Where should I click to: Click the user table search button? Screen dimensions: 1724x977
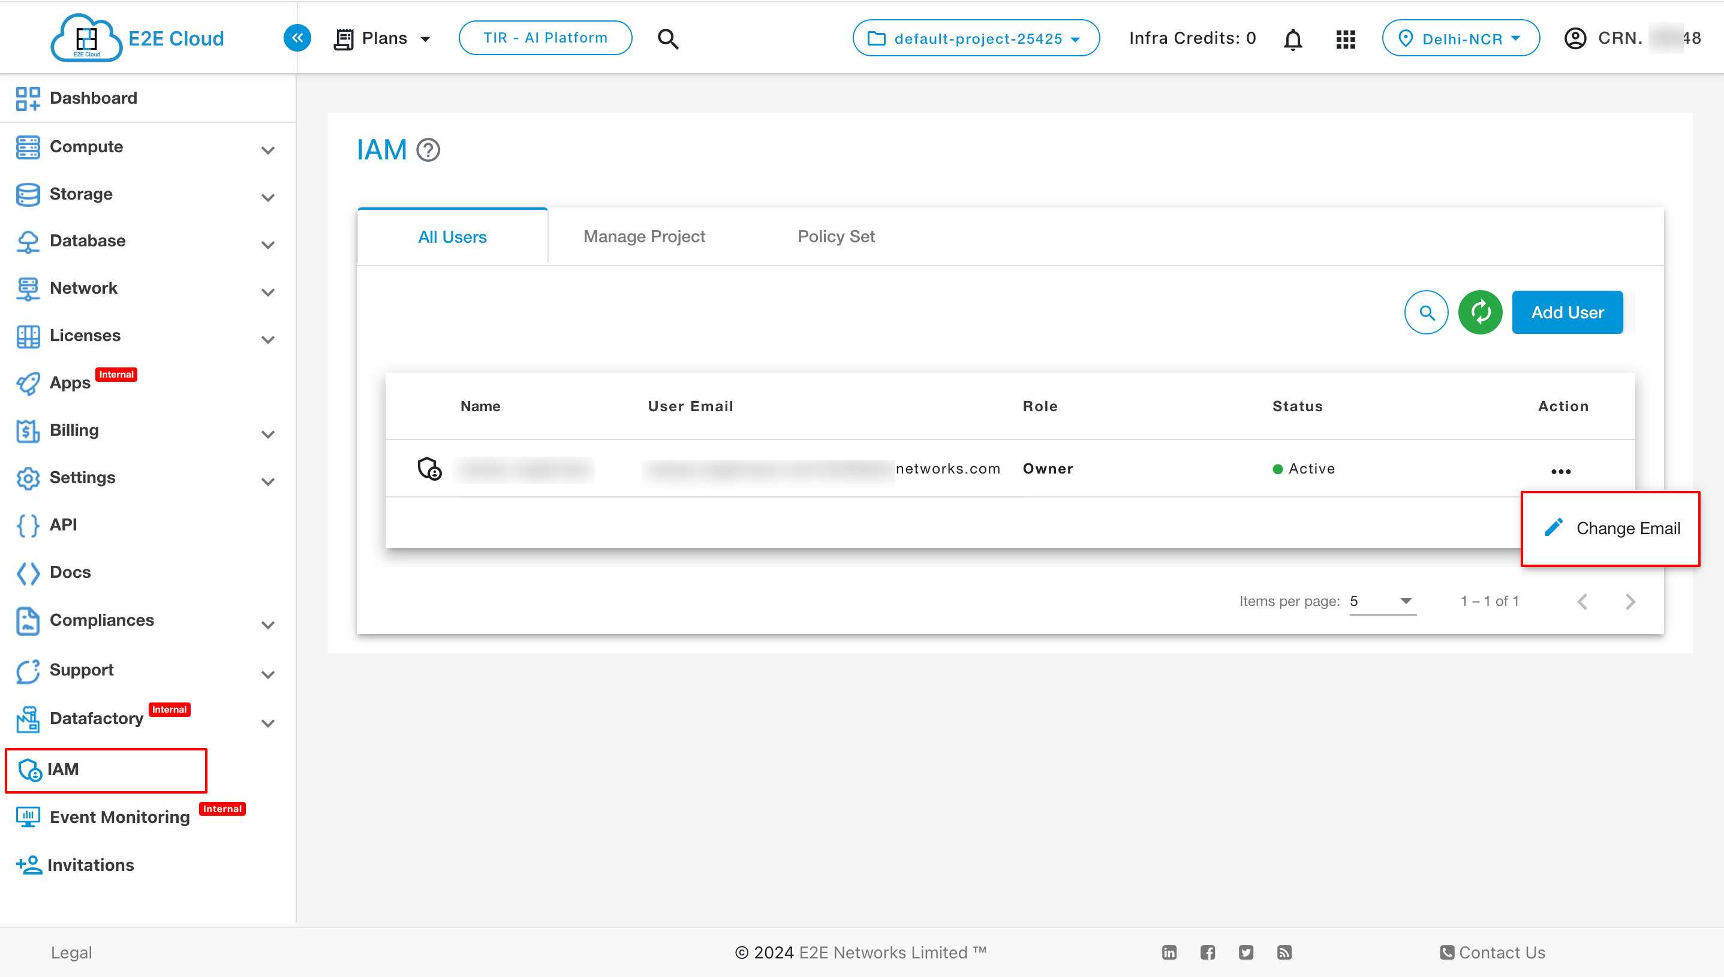tap(1426, 312)
